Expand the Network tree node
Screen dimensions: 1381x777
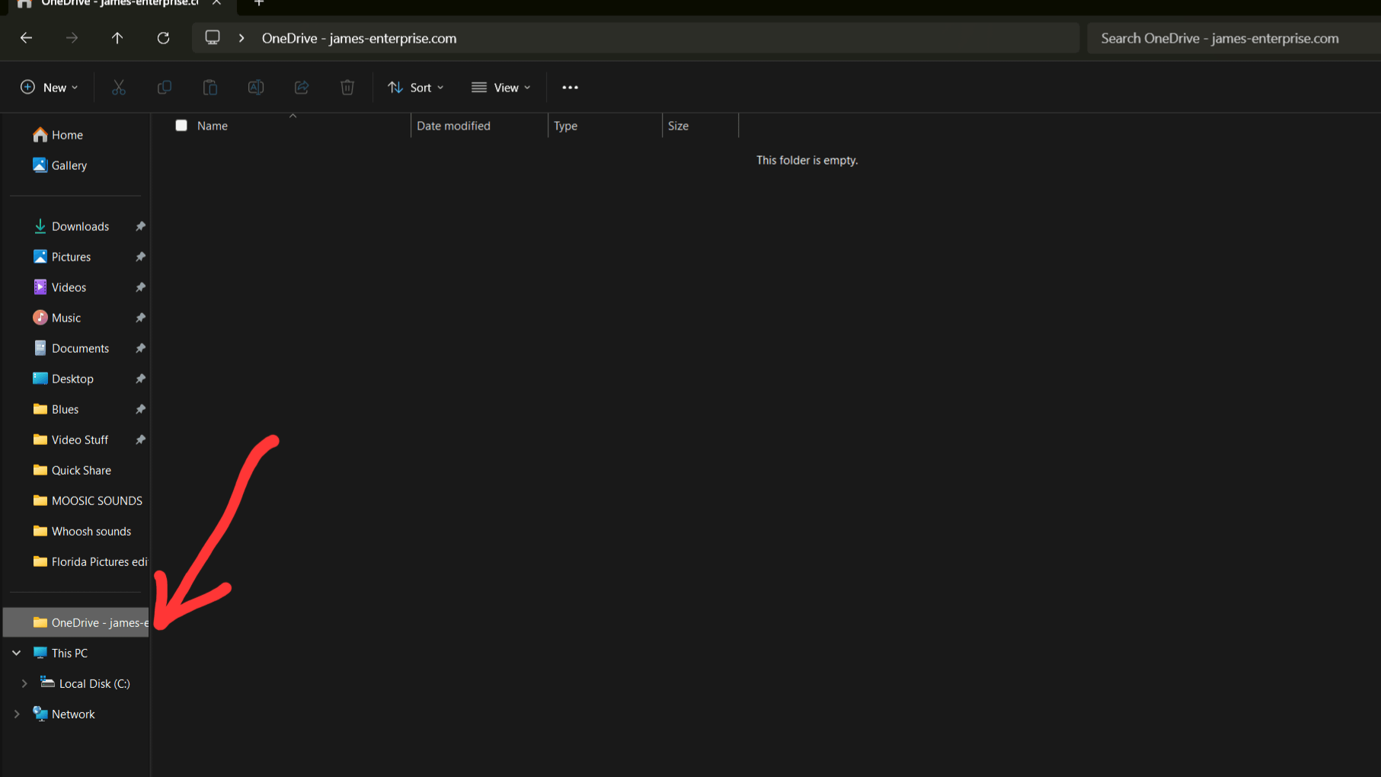pos(17,714)
